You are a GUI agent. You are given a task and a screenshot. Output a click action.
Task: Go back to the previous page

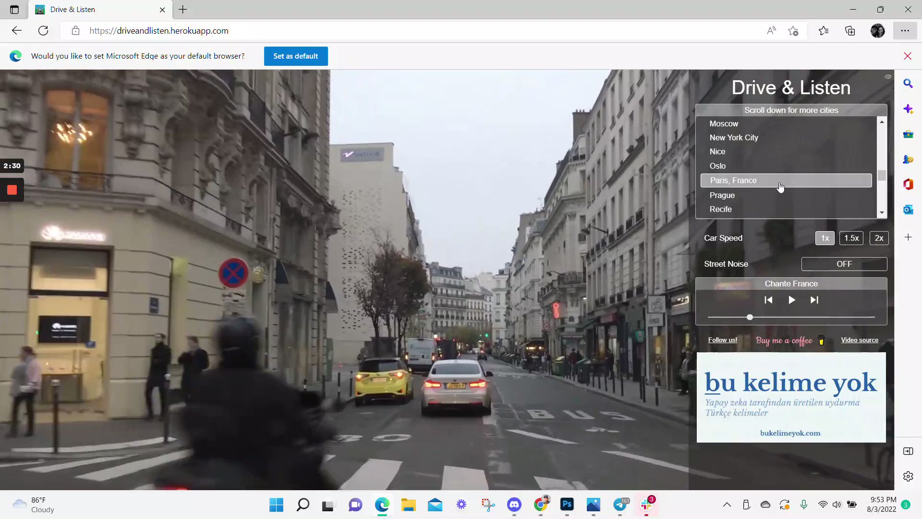(17, 31)
